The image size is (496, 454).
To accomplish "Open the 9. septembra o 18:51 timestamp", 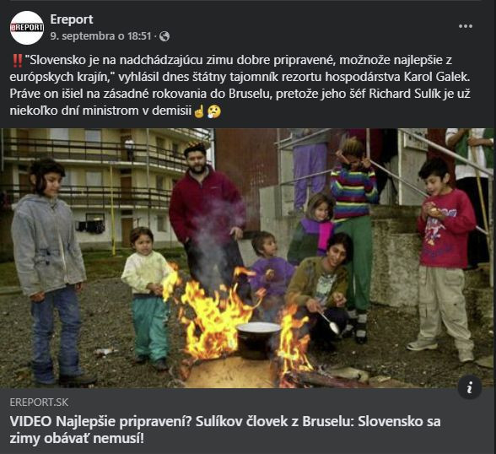I will coord(101,36).
